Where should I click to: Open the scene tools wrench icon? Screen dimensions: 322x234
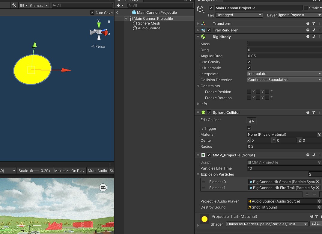click(14, 5)
